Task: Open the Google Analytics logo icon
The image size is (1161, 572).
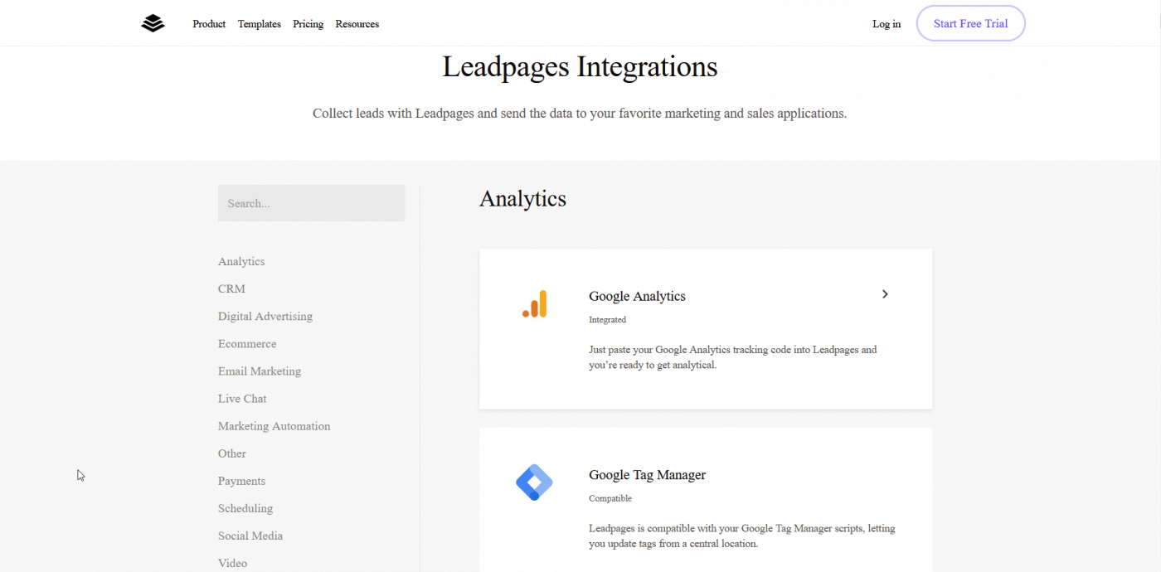Action: click(535, 303)
